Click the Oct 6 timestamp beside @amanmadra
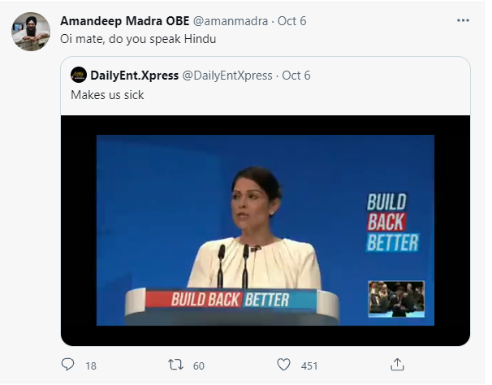This screenshot has width=492, height=385. [291, 19]
